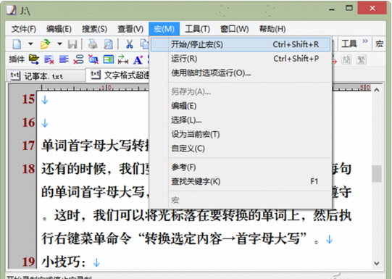392x279 pixels.
Task: Click the New document icon
Action: 17,44
